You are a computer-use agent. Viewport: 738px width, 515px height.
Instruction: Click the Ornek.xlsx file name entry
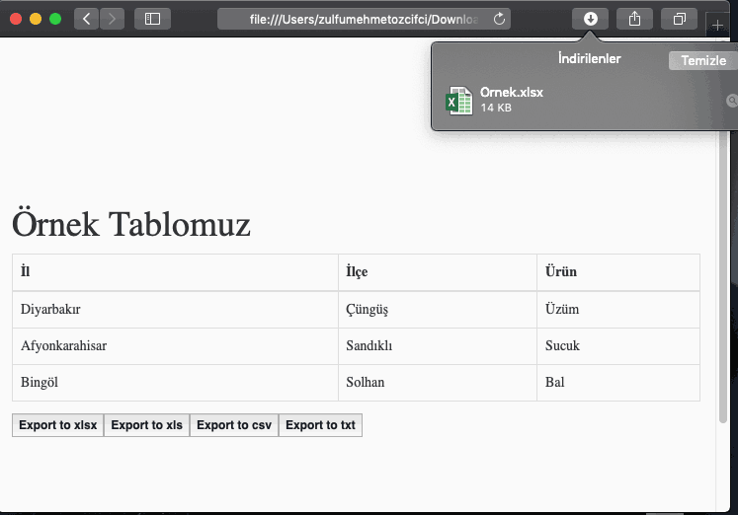click(x=511, y=92)
